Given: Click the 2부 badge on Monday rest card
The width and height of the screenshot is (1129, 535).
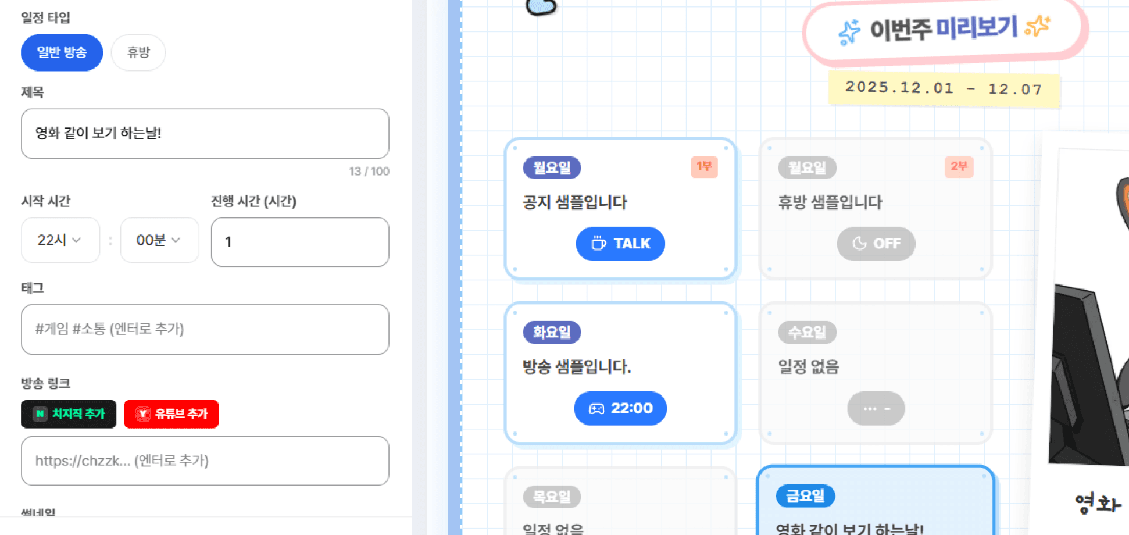Looking at the screenshot, I should pos(959,167).
